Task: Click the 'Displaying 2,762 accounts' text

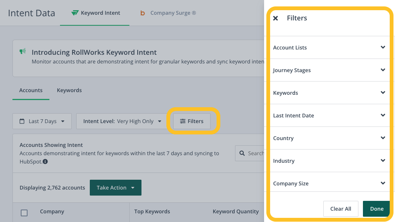Action: pos(52,188)
